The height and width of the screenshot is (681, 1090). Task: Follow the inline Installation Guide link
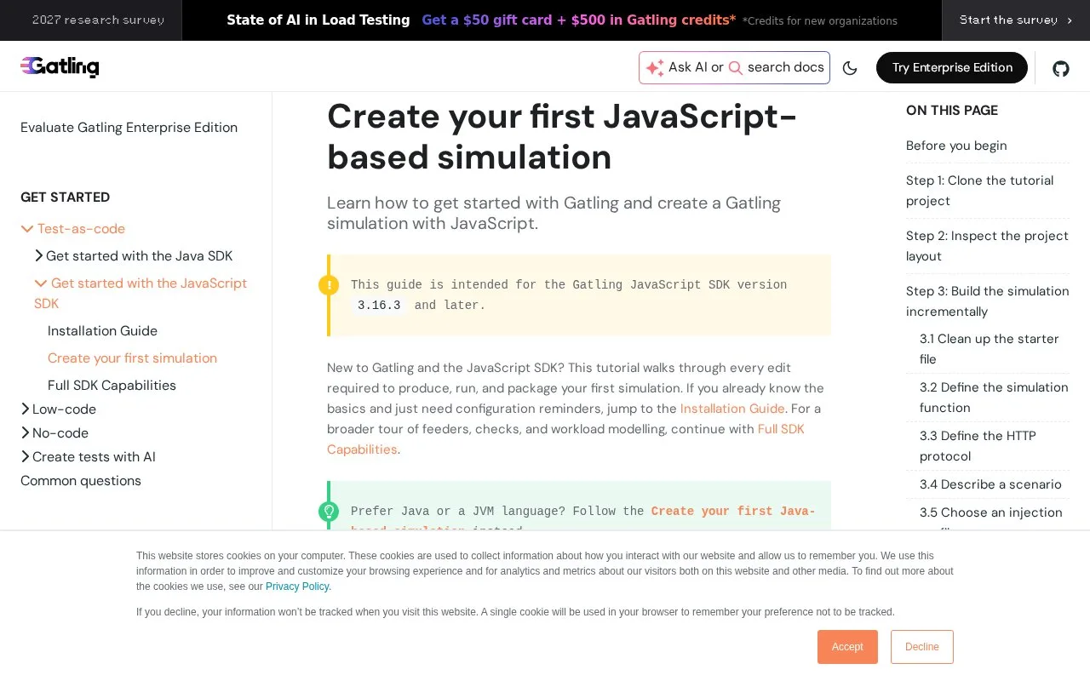pos(732,409)
